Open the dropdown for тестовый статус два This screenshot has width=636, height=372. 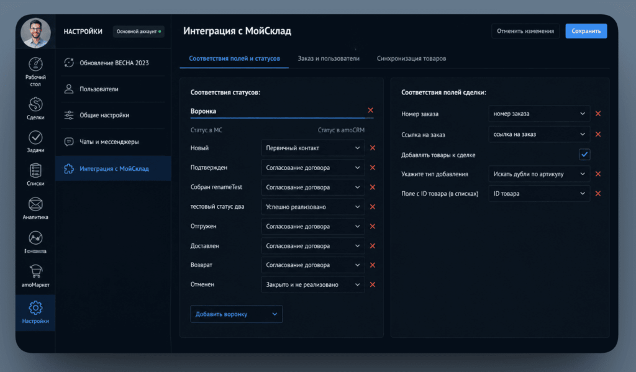pos(312,207)
